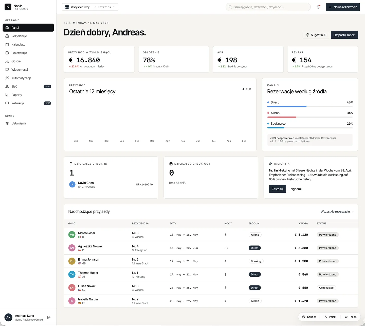Apply AI insight with Zastosuj
This screenshot has height=326, width=365.
[277, 189]
